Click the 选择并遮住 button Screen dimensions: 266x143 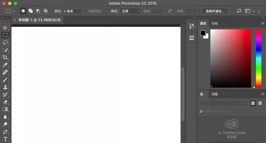[x=215, y=11]
